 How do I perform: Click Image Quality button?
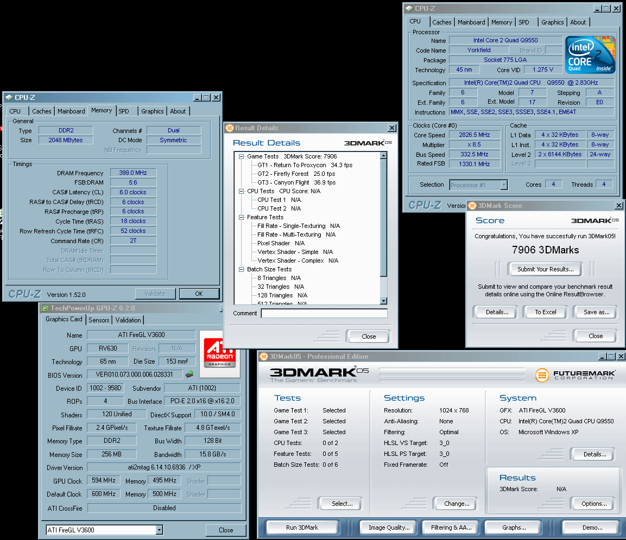point(389,527)
